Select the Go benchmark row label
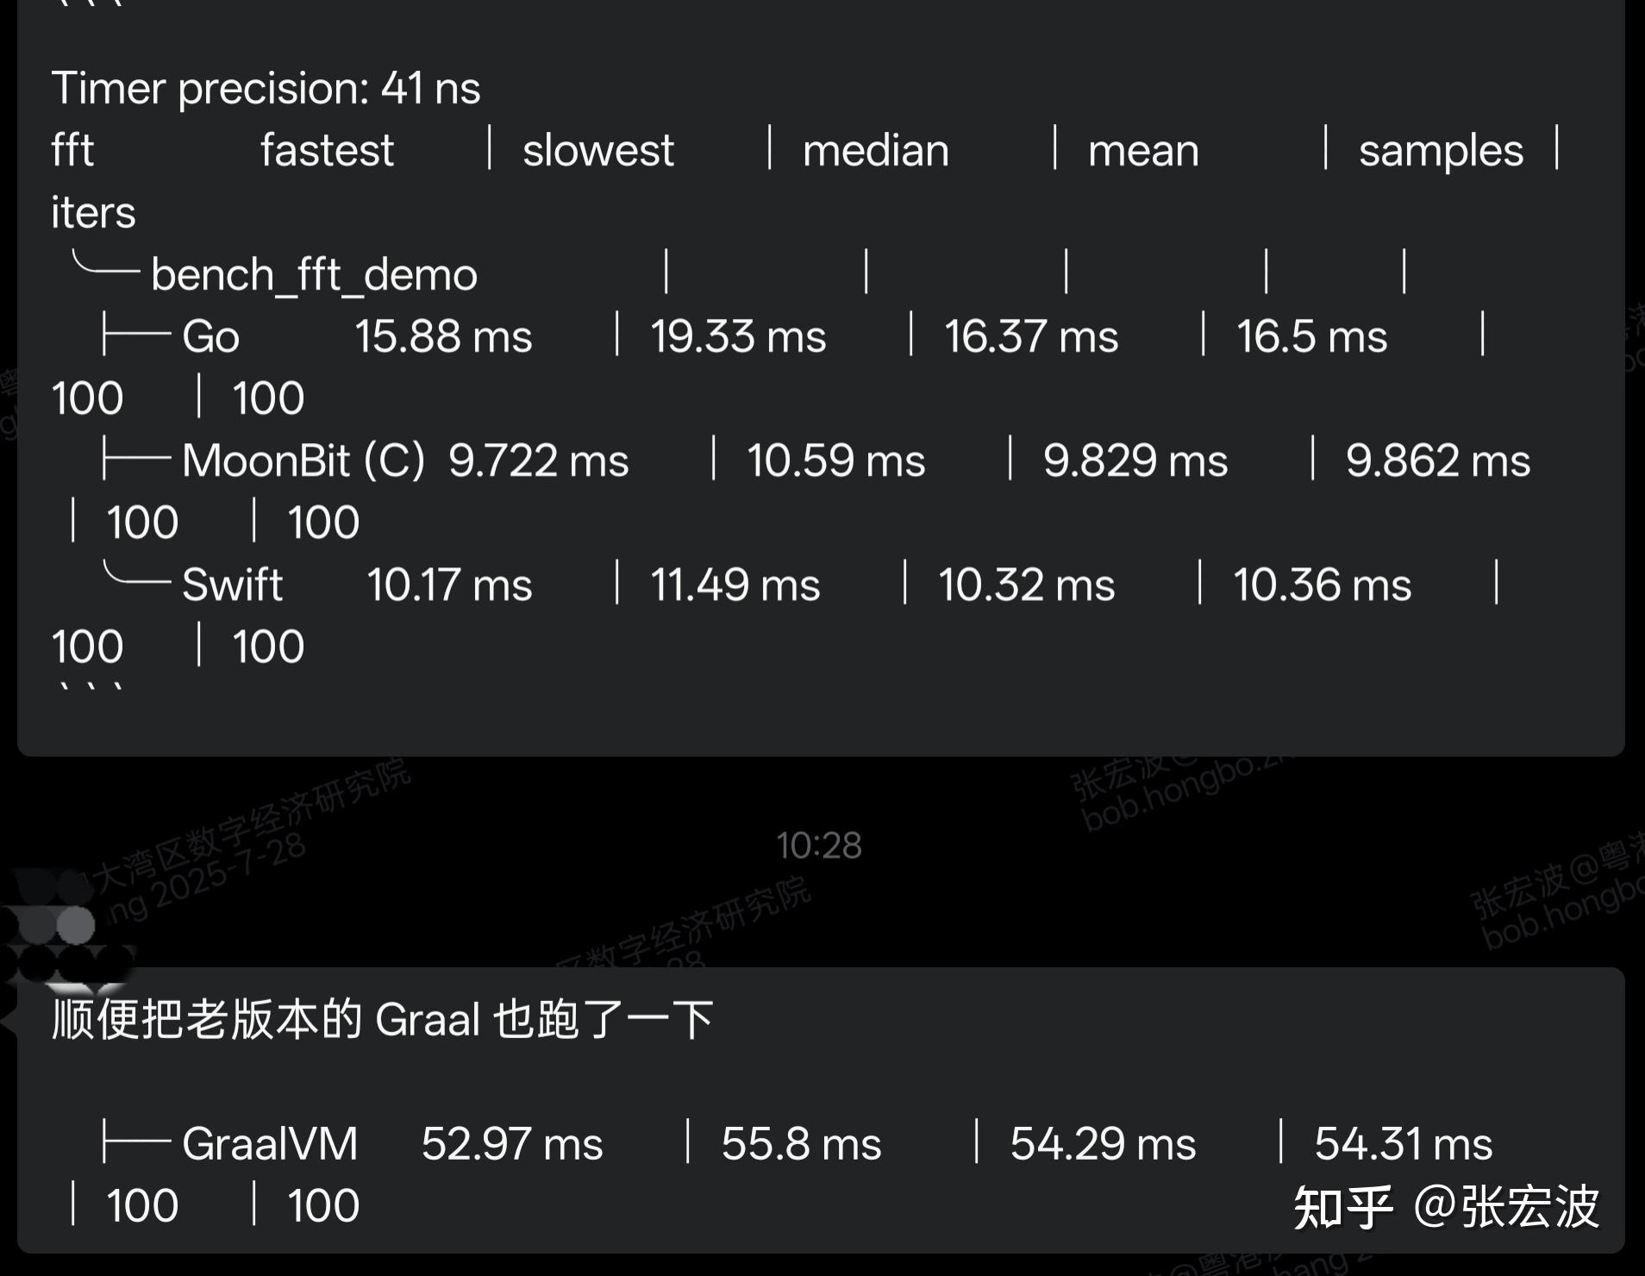This screenshot has height=1276, width=1645. [x=210, y=336]
